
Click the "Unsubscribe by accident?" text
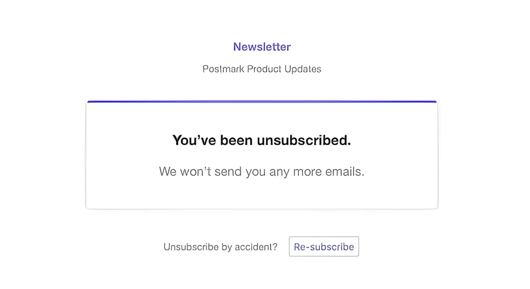click(220, 247)
